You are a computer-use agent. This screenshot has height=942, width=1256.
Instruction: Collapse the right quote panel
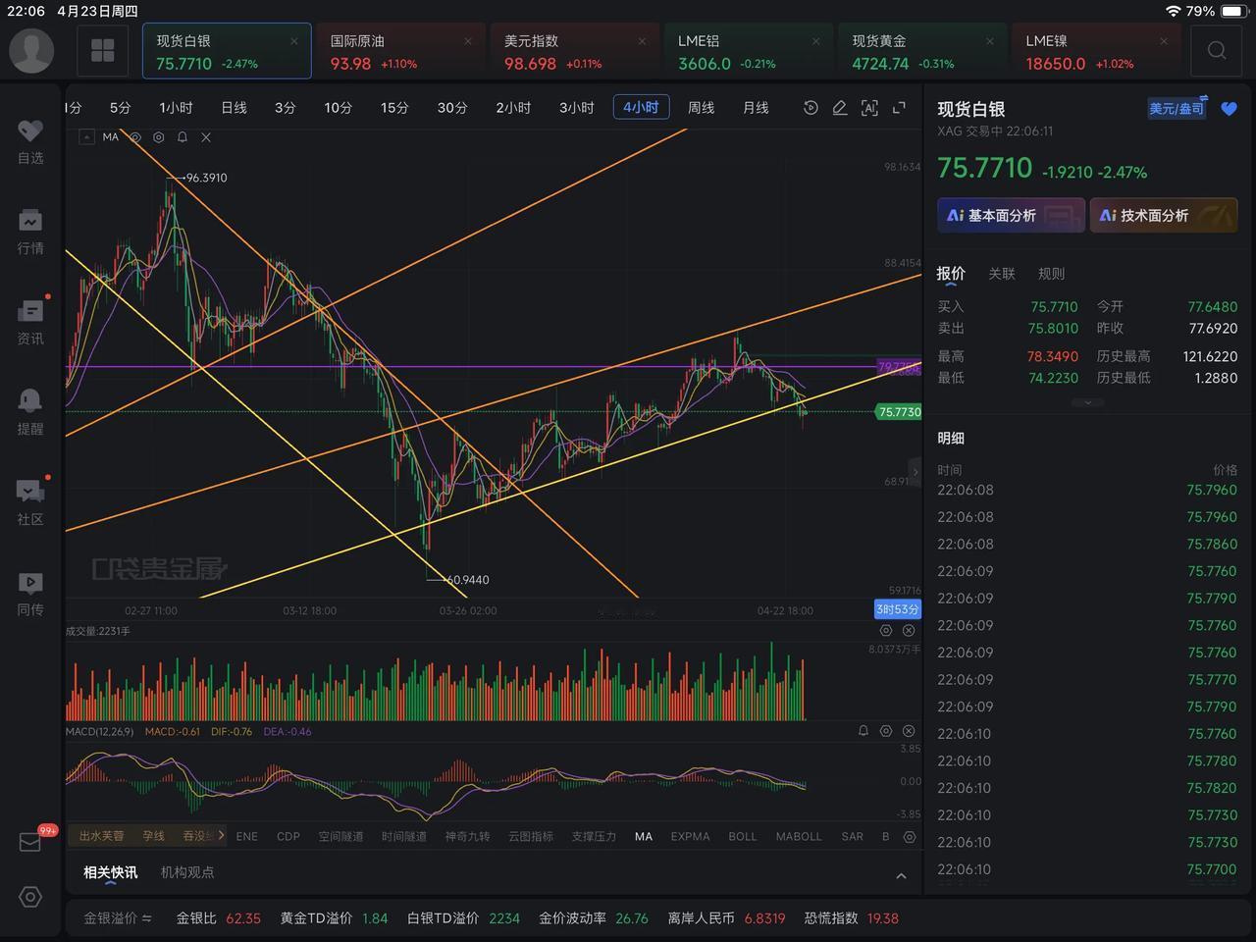coord(916,472)
